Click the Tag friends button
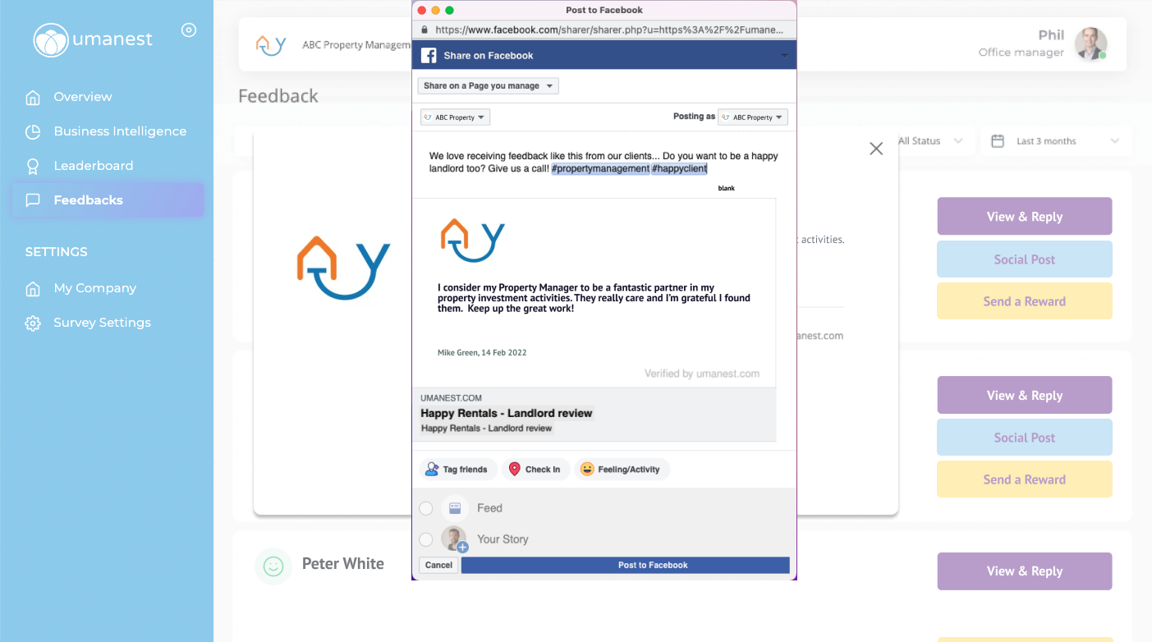The width and height of the screenshot is (1152, 642). pyautogui.click(x=457, y=470)
